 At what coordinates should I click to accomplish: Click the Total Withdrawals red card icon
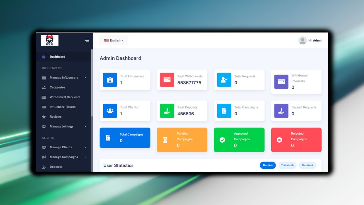[167, 80]
